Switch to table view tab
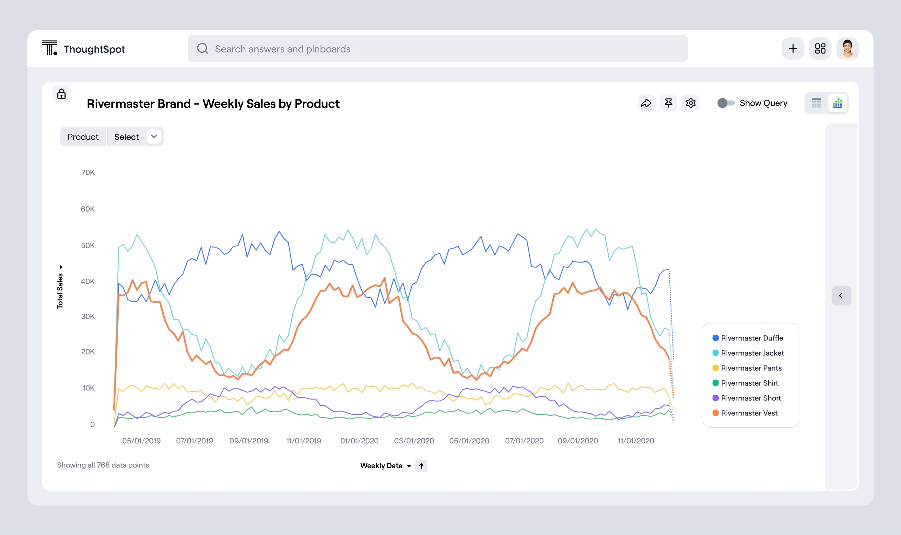 [x=816, y=103]
